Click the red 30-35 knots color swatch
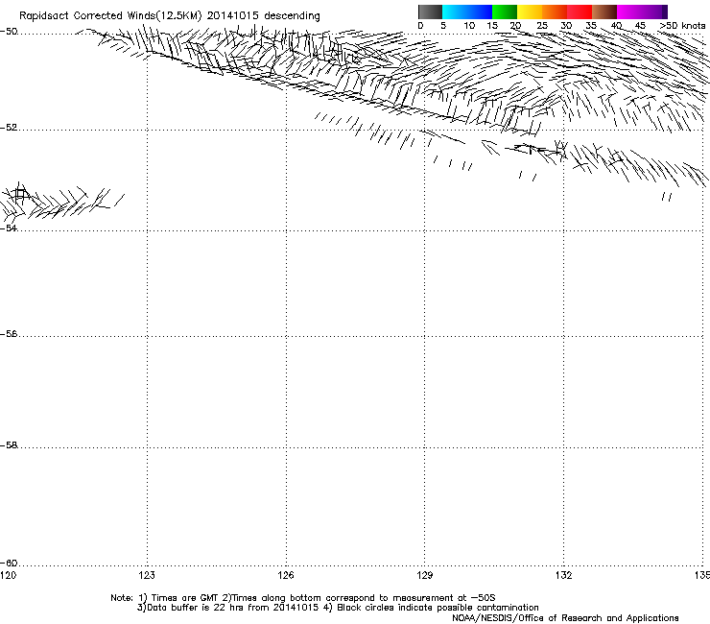The width and height of the screenshot is (710, 624). 580,12
